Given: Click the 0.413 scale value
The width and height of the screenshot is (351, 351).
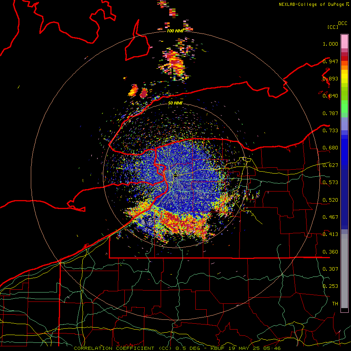Looking at the screenshot, I should (330, 234).
